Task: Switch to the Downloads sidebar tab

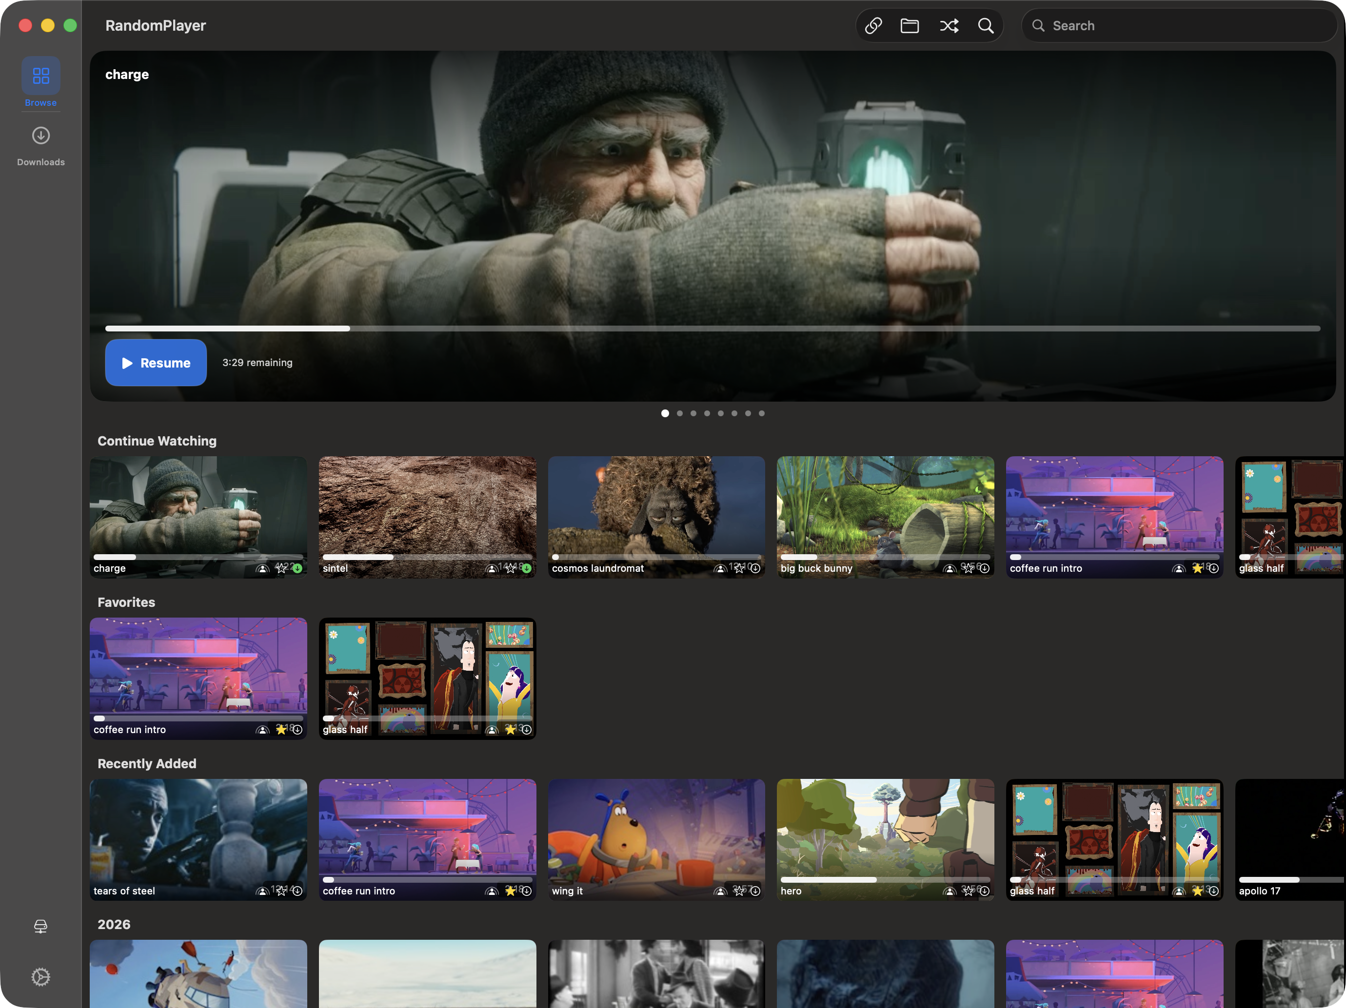Action: click(41, 146)
